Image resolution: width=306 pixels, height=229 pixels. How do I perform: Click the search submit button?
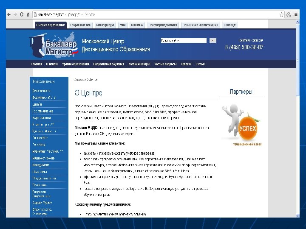213,40
